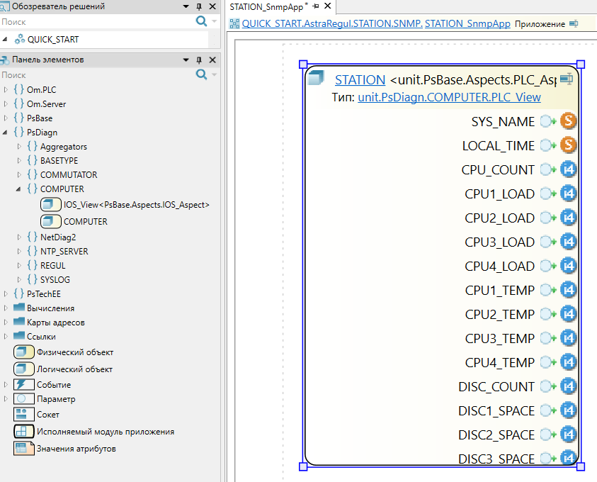Pin the Панель элементов panel

[x=199, y=60]
